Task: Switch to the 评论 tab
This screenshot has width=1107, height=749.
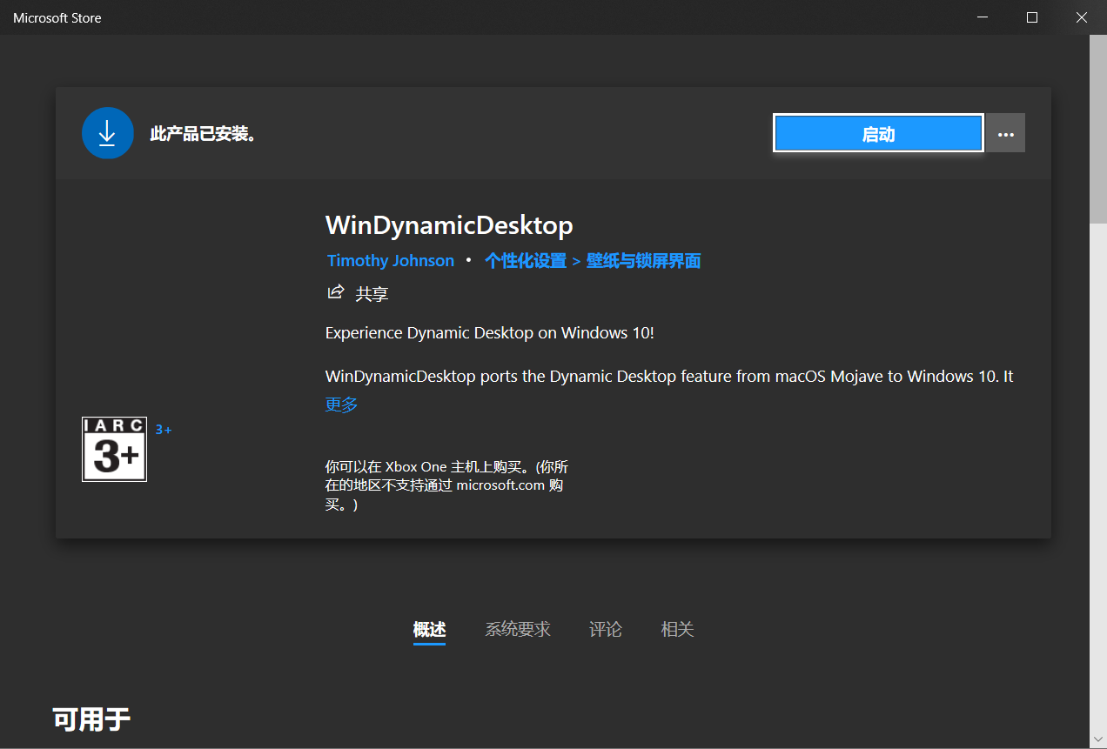Action: [x=606, y=629]
